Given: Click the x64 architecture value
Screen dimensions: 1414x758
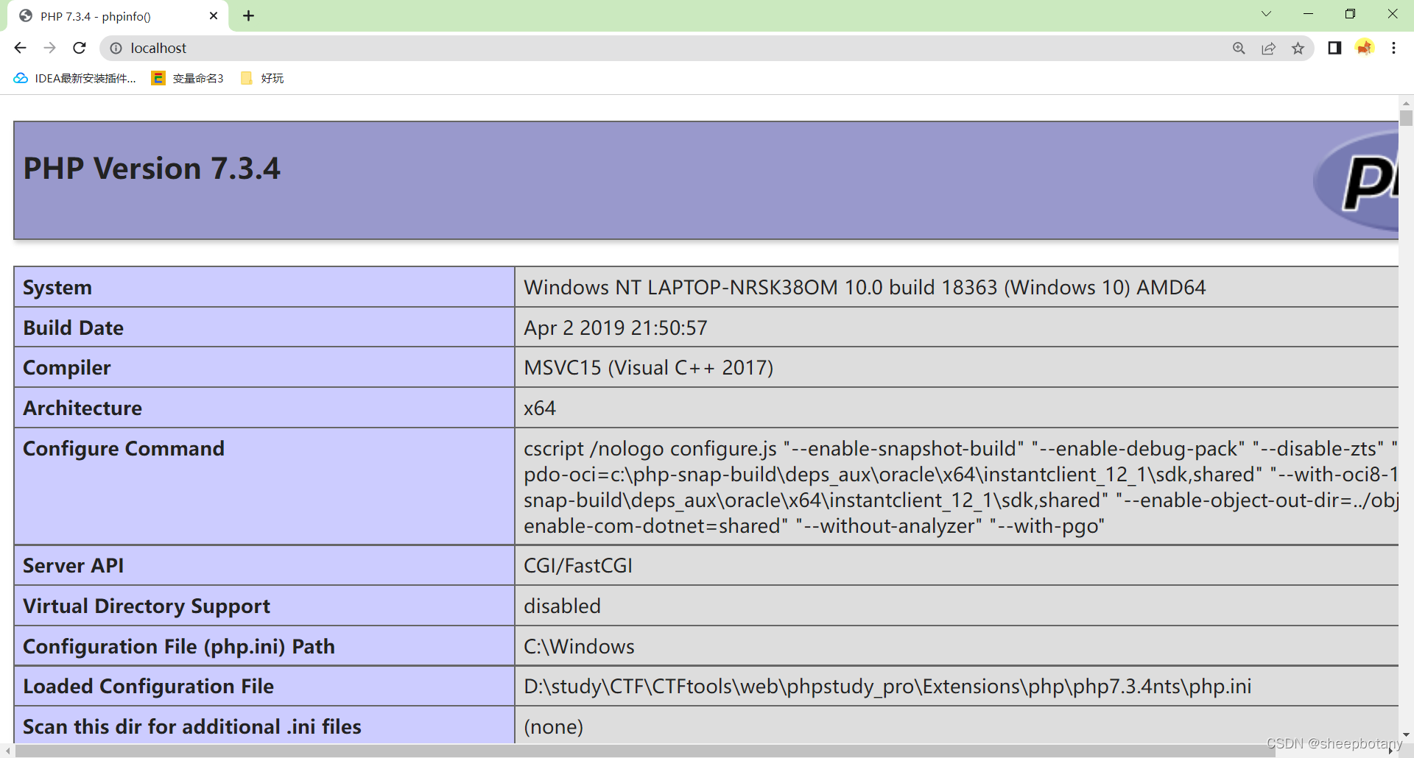Looking at the screenshot, I should click(540, 408).
